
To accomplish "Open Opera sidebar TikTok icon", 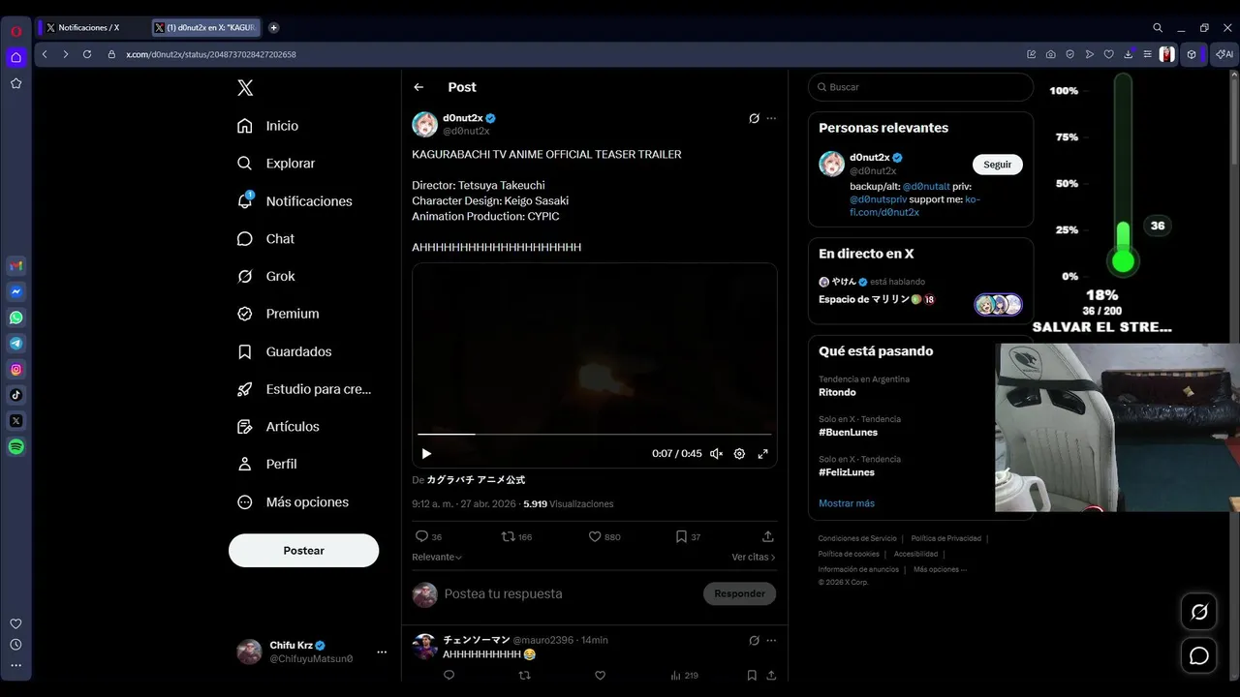I will (16, 395).
